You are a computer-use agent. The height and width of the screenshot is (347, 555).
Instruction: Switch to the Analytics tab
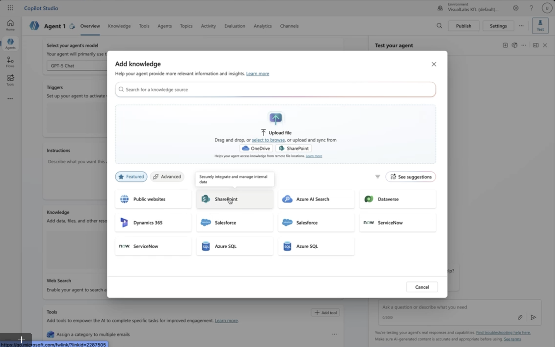pyautogui.click(x=263, y=26)
